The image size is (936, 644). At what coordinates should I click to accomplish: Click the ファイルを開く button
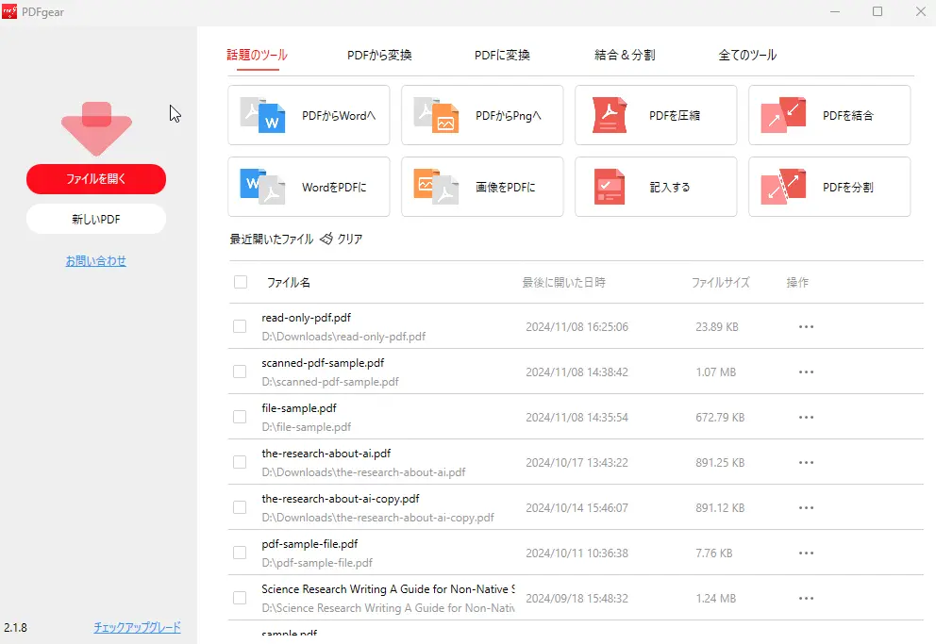[95, 178]
